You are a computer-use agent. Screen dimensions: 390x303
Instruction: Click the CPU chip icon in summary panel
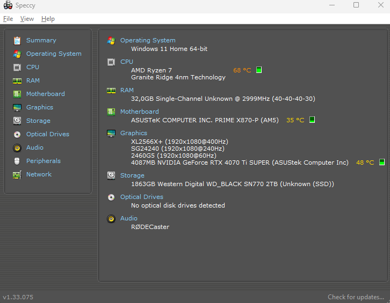111,62
